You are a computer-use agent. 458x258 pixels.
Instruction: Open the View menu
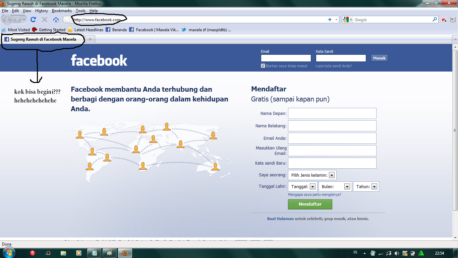pyautogui.click(x=27, y=11)
